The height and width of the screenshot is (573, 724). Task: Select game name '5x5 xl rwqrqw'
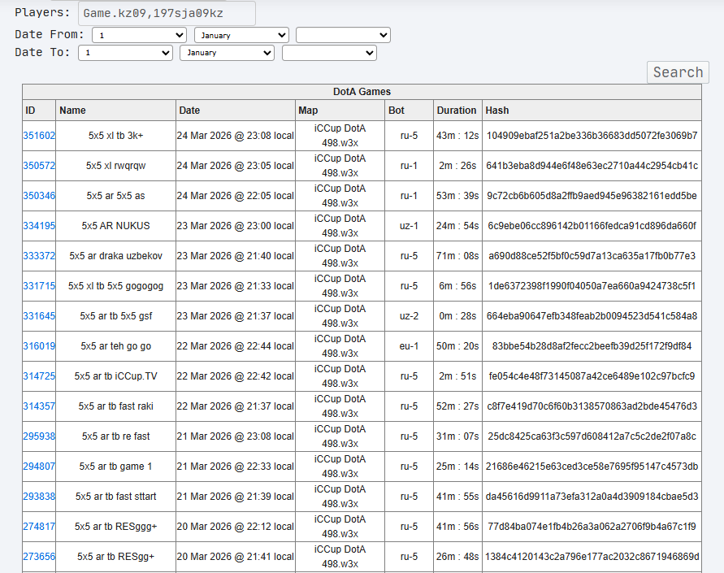tap(116, 166)
